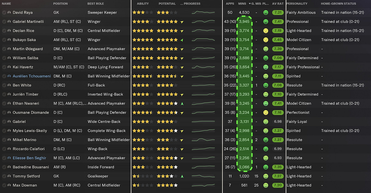Tick the selection circle for Kai Havertz
The image size is (371, 193).
[4, 67]
